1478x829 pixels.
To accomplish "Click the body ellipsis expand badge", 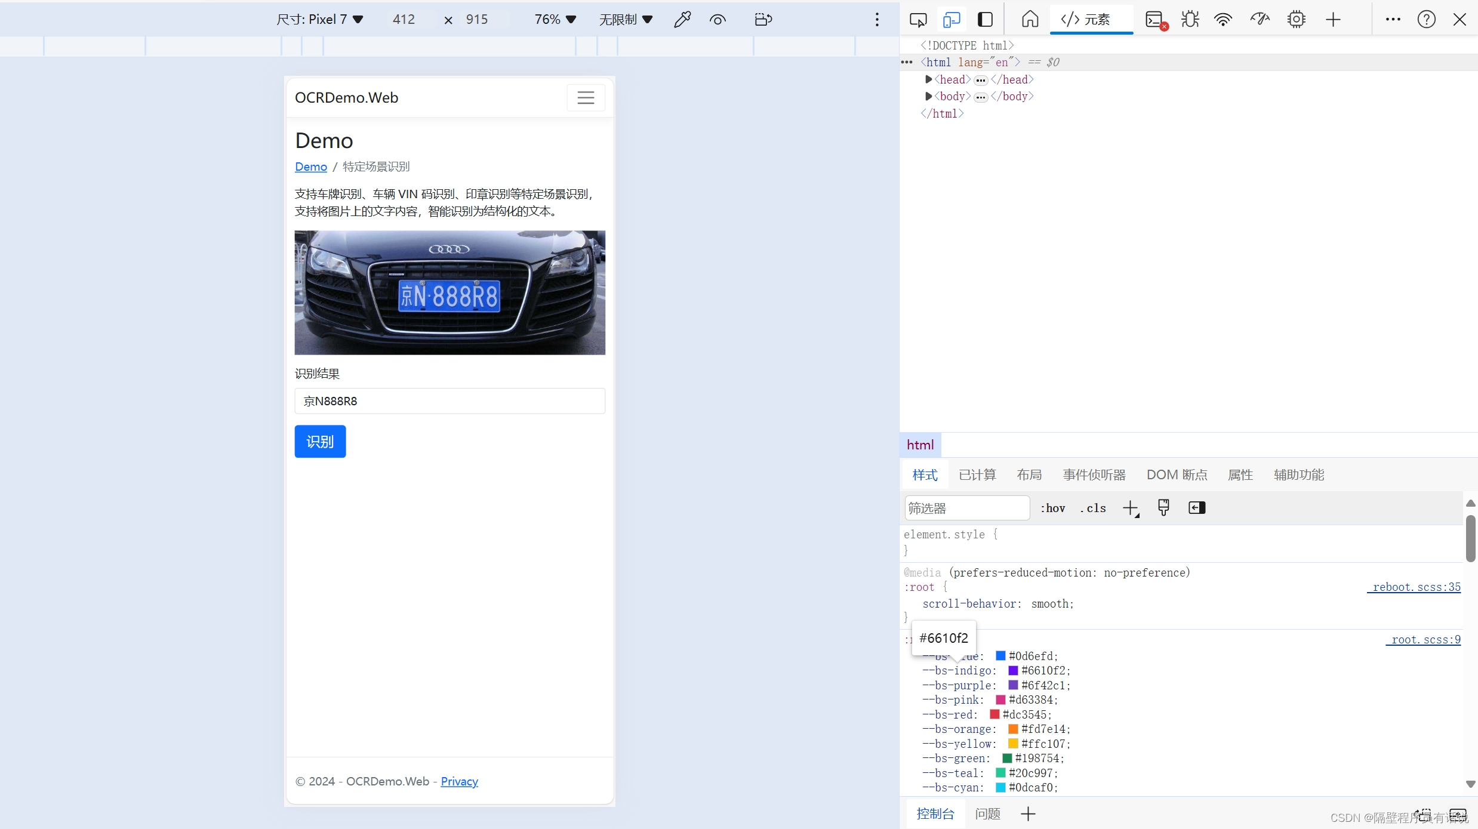I will [x=981, y=97].
